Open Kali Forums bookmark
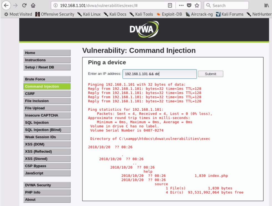Viewport: 272px width, 206px height. (x=230, y=14)
